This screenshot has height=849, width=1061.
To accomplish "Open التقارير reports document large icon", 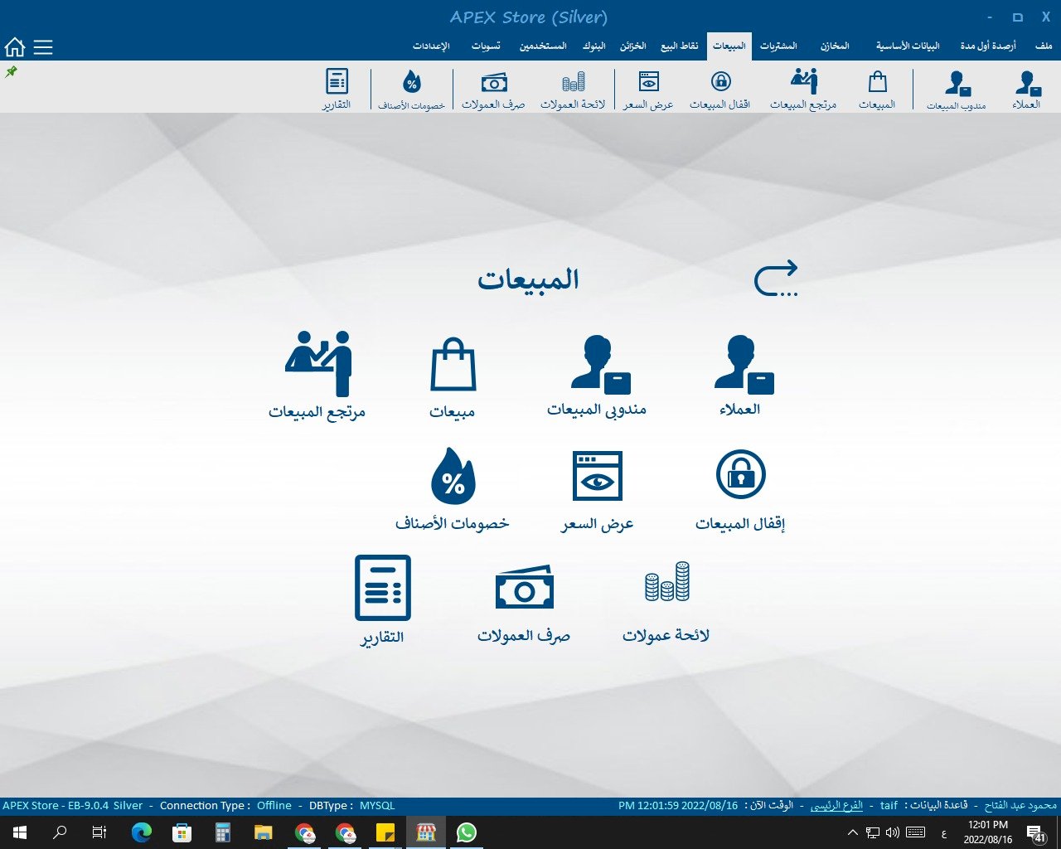I will click(382, 589).
